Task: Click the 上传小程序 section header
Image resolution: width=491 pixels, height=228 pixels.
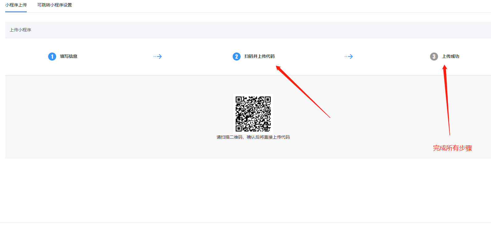Action: point(20,30)
